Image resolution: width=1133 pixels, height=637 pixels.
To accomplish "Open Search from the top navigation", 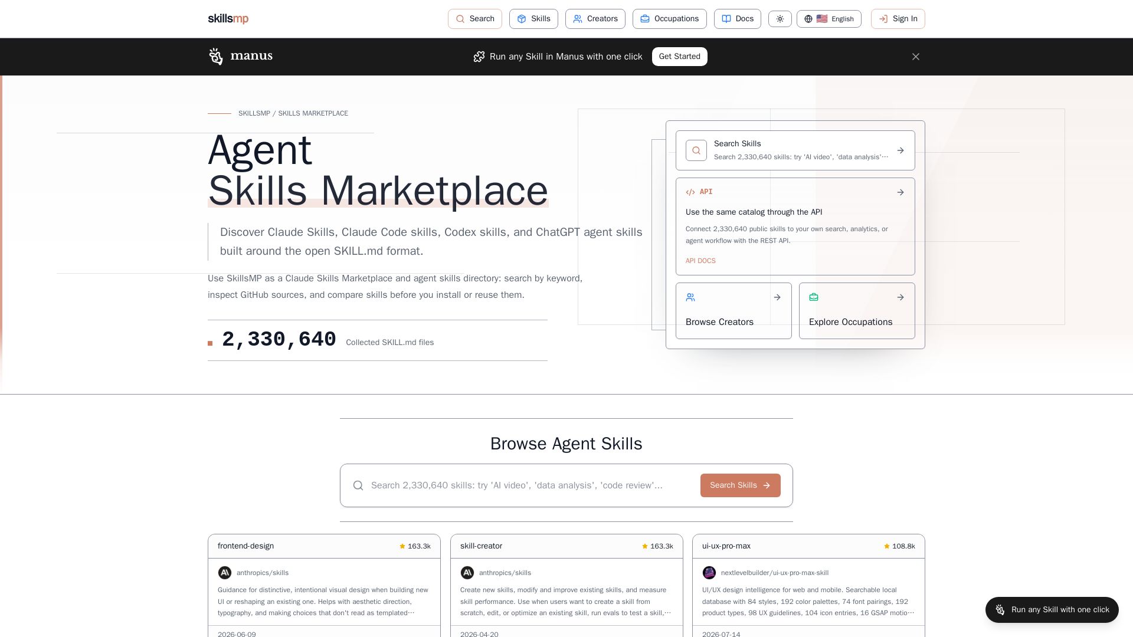I will coord(475,19).
